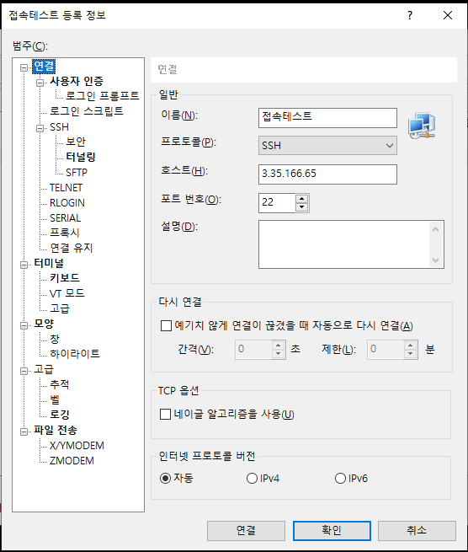Select the 모양 category
The image size is (468, 552).
pos(44,324)
